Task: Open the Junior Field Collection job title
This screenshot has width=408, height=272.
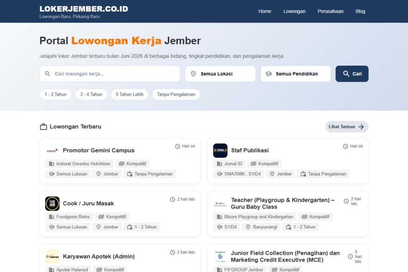Action: pos(285,256)
